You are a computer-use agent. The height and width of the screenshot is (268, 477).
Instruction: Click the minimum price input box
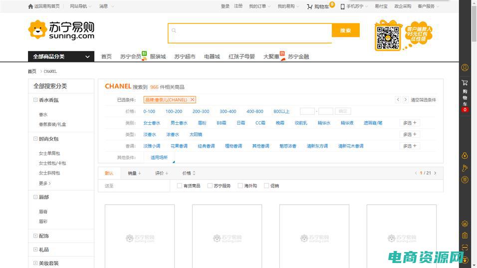point(307,111)
